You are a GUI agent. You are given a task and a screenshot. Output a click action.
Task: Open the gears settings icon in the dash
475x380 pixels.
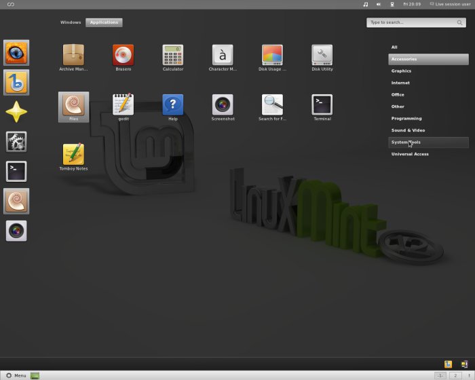point(16,142)
